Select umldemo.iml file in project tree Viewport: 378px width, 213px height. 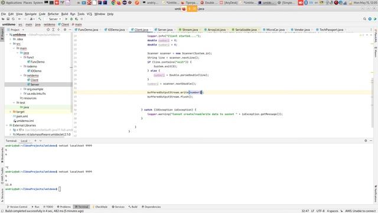[x=24, y=121]
